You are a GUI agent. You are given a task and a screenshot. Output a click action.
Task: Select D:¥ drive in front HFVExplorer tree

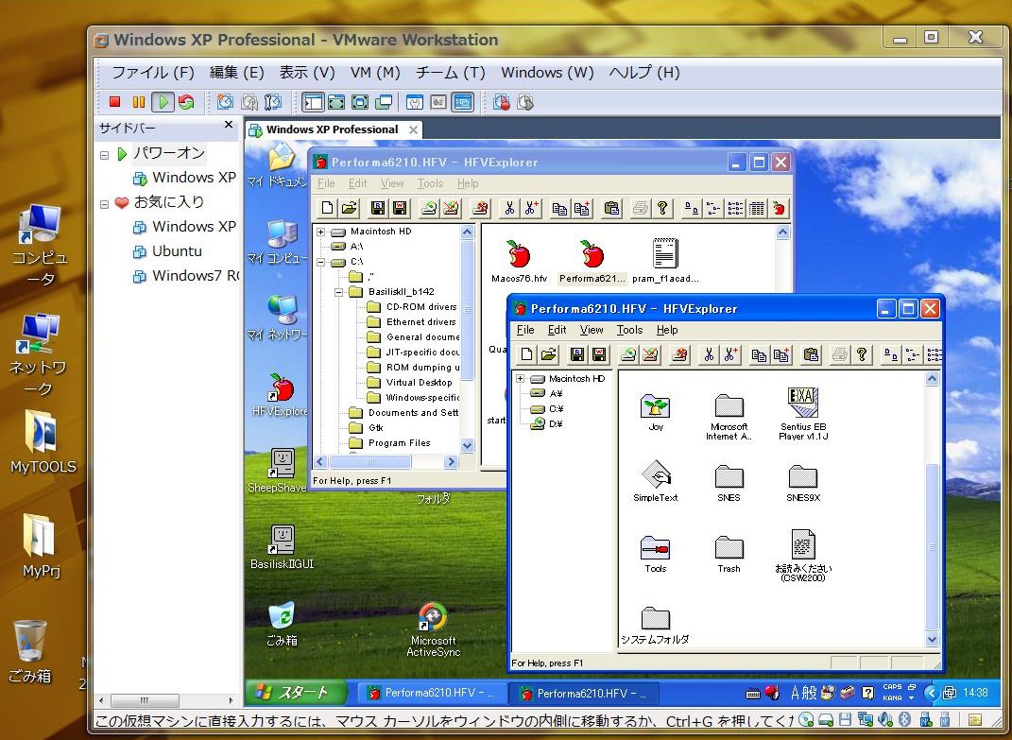[x=547, y=424]
